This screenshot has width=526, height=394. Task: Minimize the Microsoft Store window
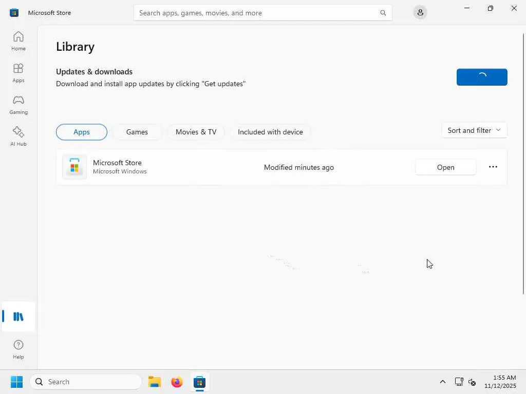[466, 8]
